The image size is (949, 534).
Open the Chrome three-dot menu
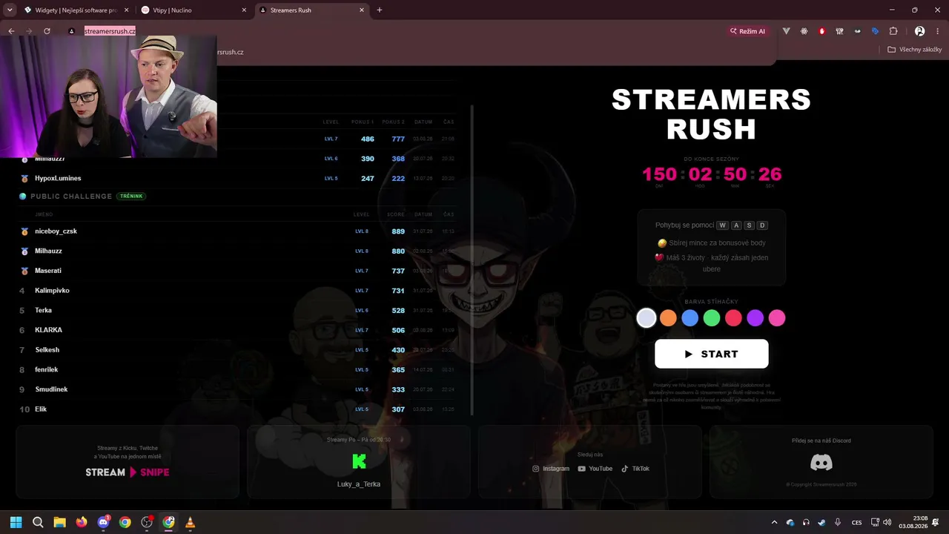[x=937, y=31]
